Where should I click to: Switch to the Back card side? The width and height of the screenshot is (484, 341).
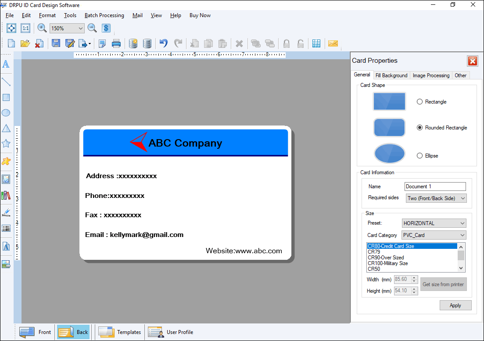[73, 332]
